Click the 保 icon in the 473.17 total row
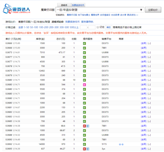 [x=84, y=53]
